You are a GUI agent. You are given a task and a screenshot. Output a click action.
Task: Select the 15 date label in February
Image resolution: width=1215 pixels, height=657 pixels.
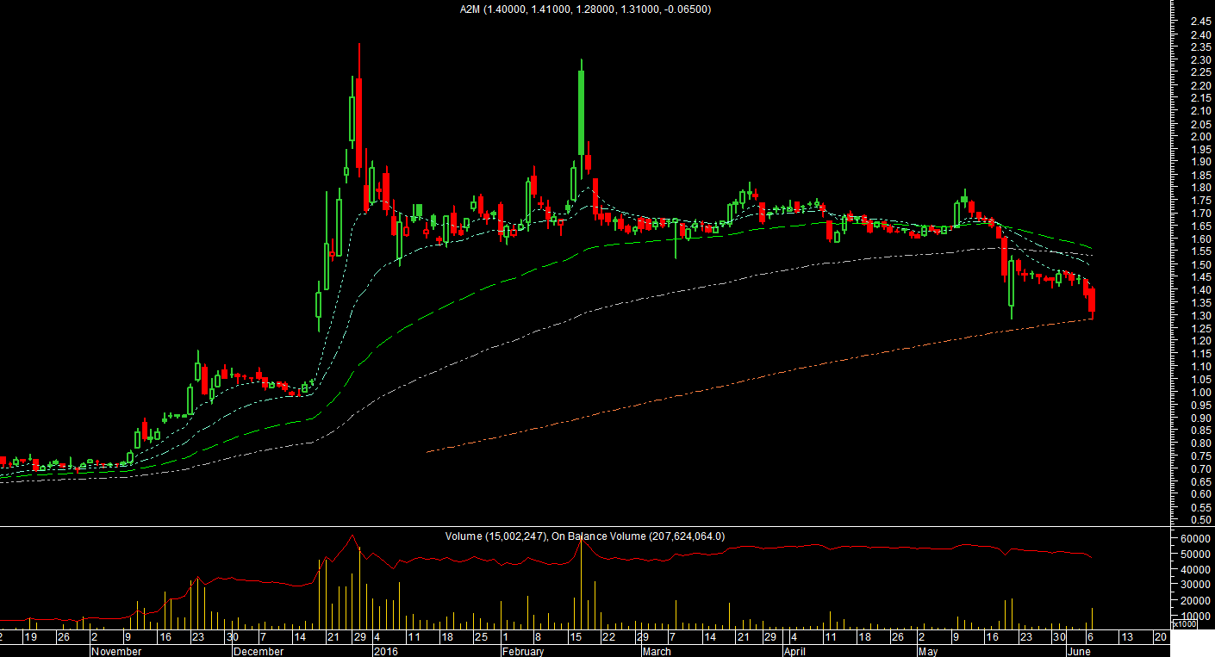(574, 638)
